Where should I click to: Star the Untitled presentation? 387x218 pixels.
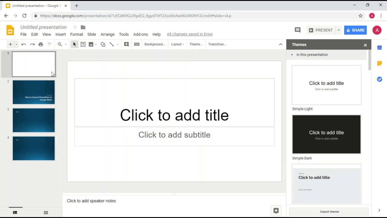point(75,27)
